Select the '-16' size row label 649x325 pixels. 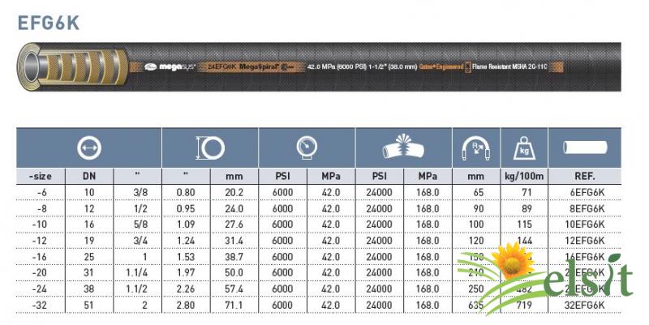tap(40, 257)
